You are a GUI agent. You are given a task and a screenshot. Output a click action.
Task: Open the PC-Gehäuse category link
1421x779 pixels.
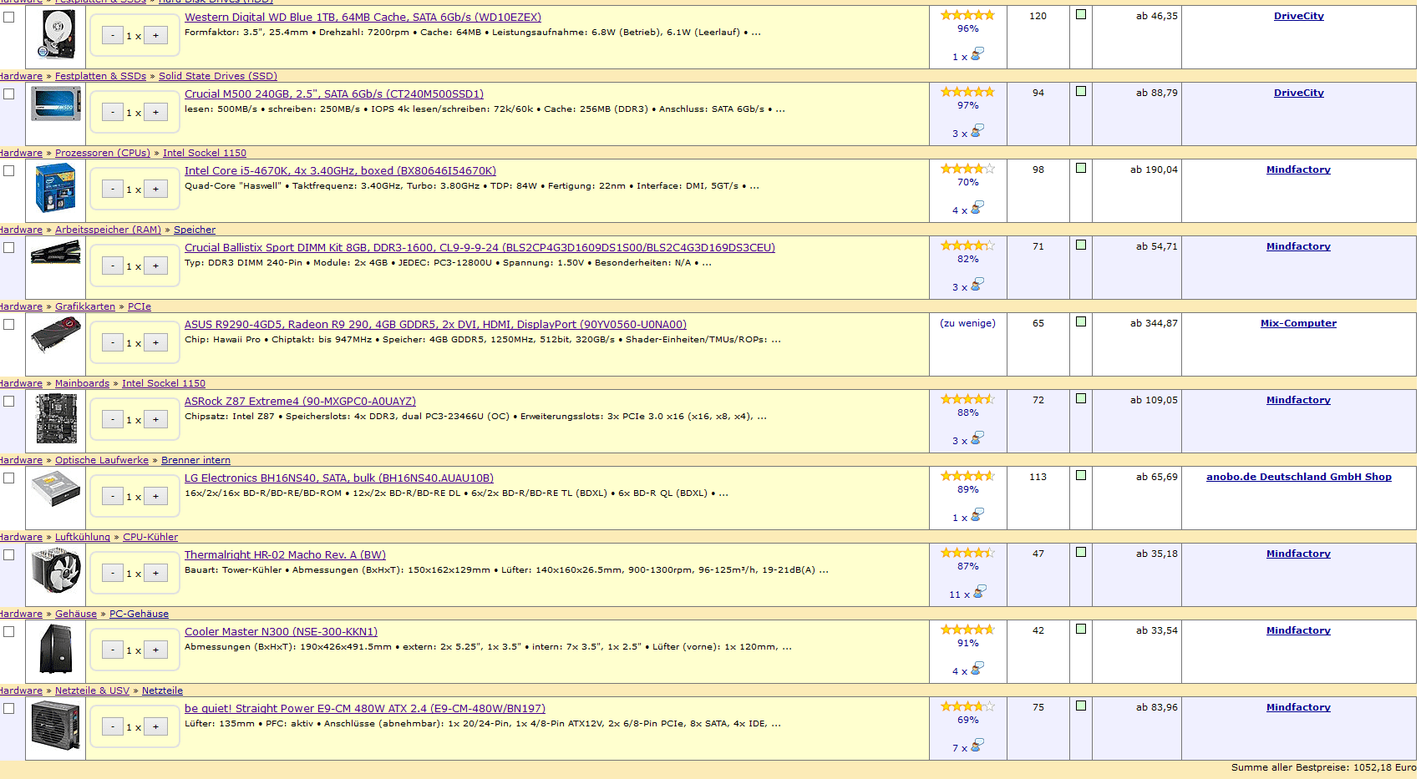tap(139, 614)
